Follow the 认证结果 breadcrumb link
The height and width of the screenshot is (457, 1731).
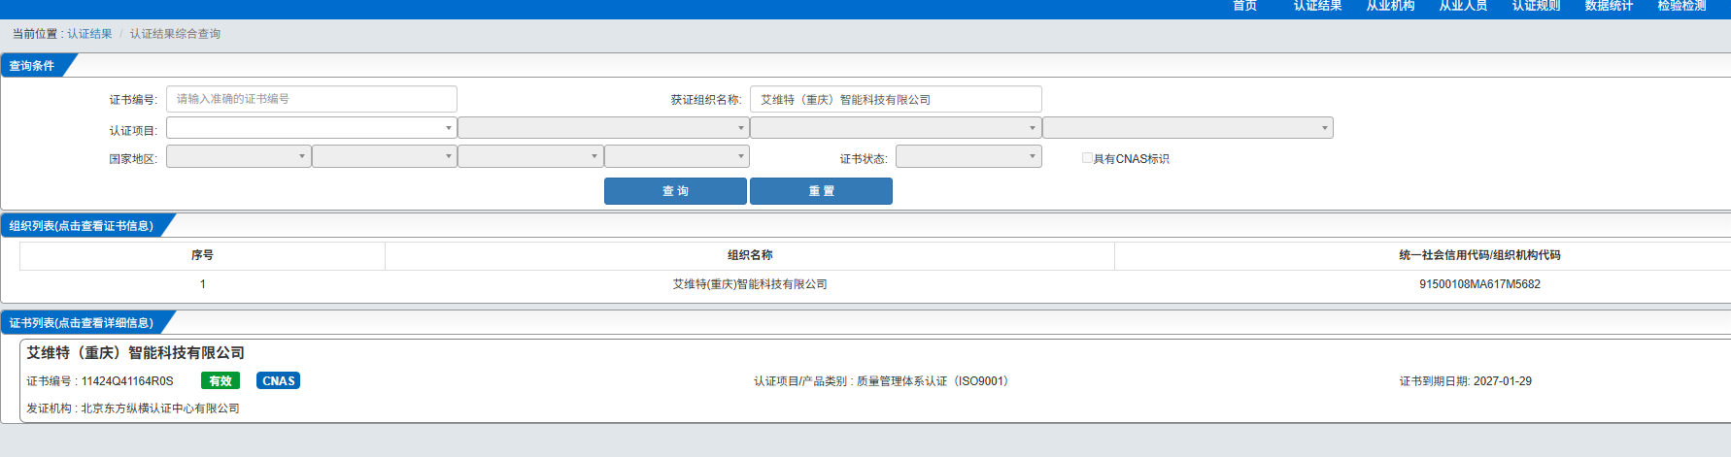tap(89, 34)
